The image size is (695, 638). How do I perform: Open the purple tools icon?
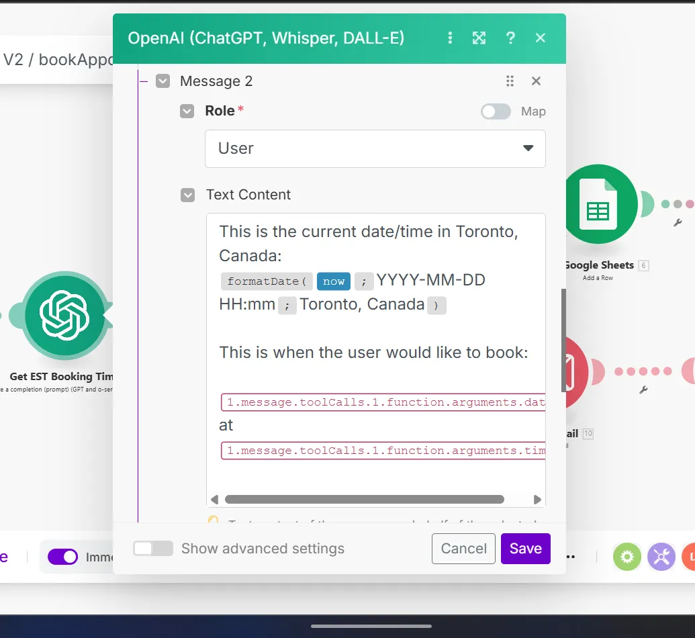click(661, 557)
